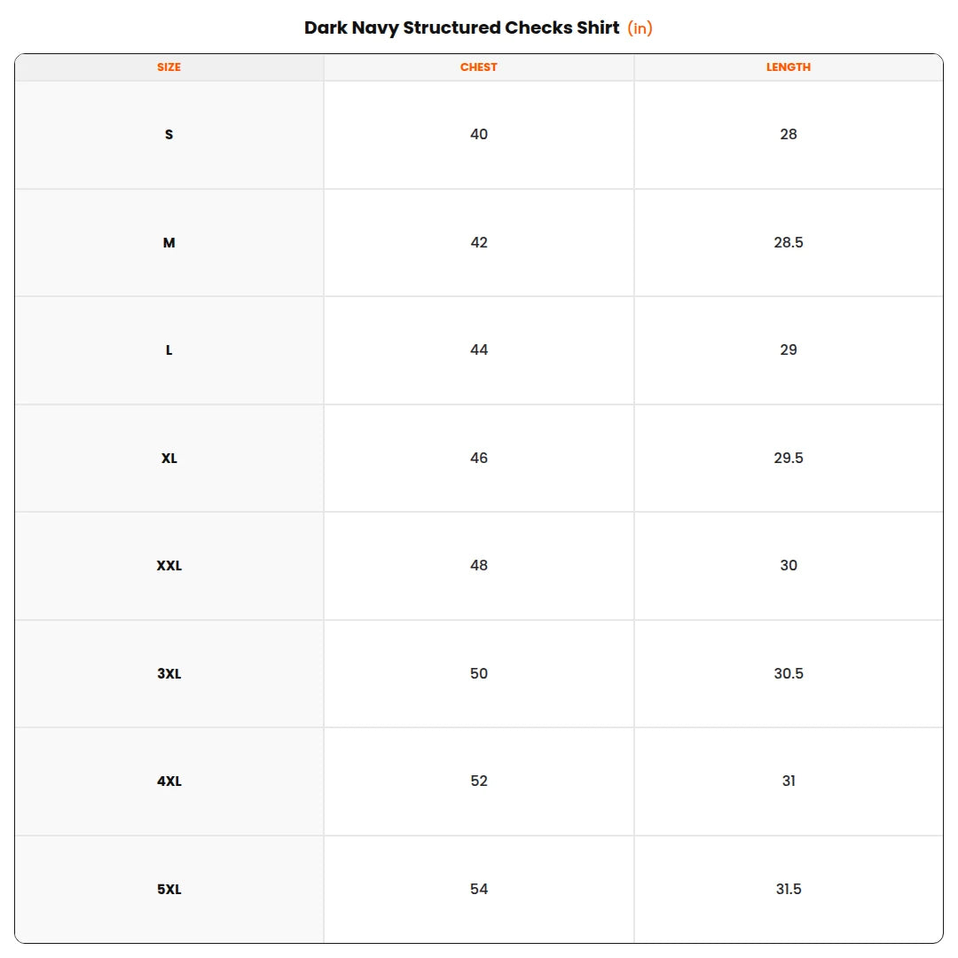Click the LENGTH column header
The height and width of the screenshot is (958, 958).
point(789,67)
